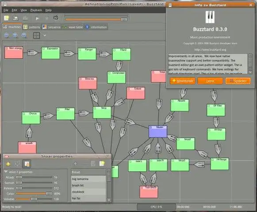Toggle the state indicator on the Compressor machine

109,73
